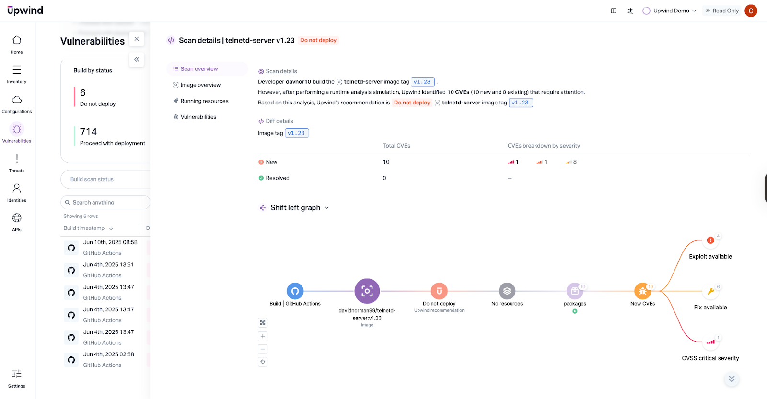Go to Home in sidebar
Screen dimensions: 767x399
17,45
